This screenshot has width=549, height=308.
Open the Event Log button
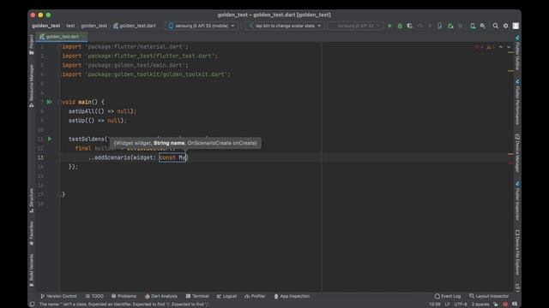[448, 296]
